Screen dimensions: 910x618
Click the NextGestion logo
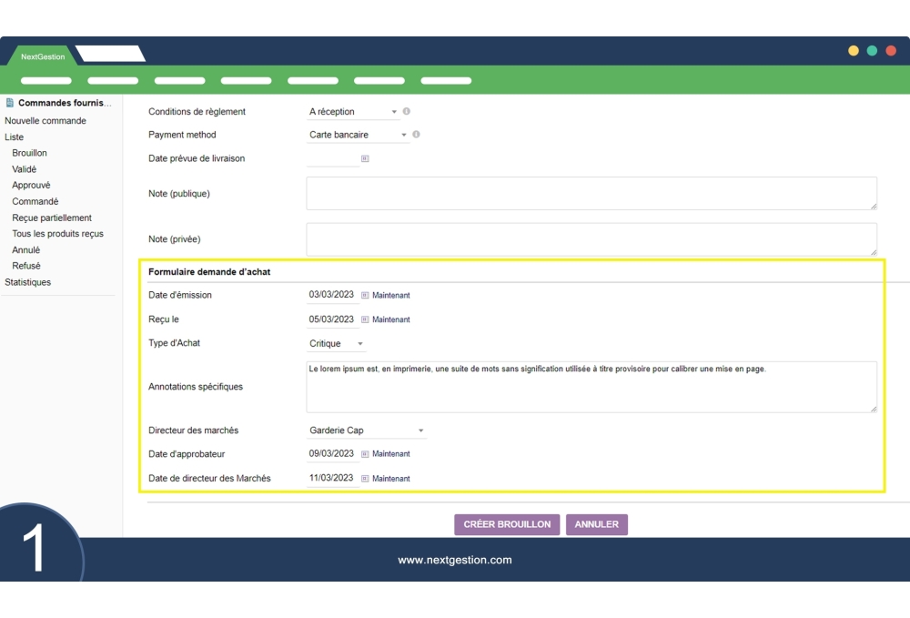[41, 56]
